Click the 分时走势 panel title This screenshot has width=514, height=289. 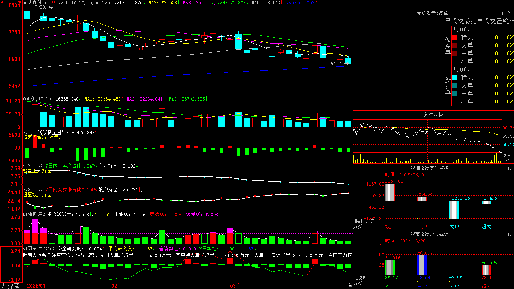433,115
